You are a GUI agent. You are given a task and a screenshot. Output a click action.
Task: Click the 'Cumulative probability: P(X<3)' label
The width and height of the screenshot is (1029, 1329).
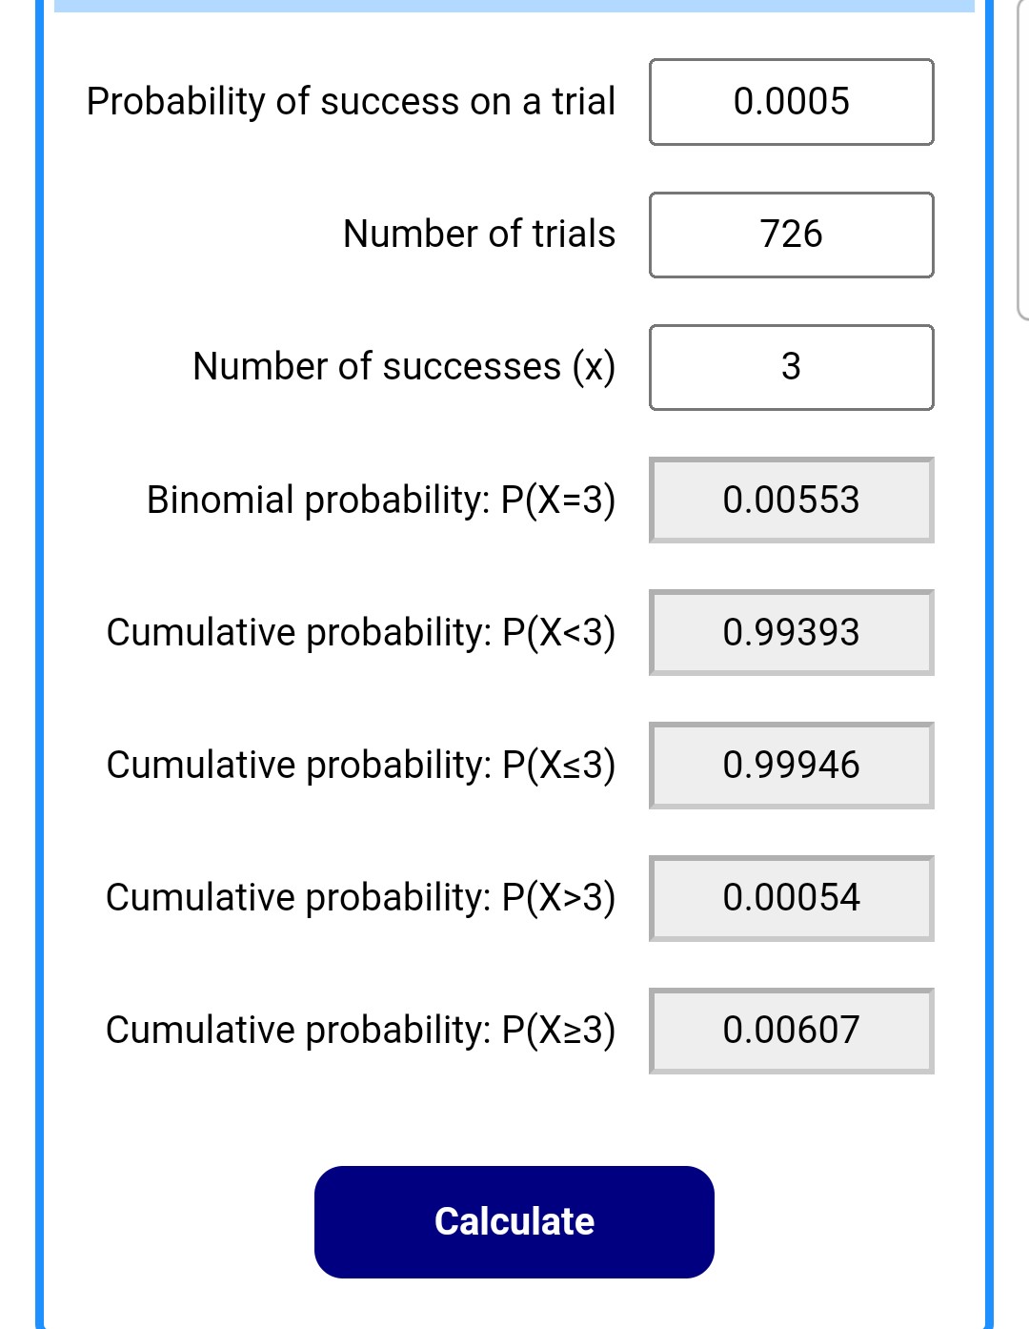tap(361, 632)
